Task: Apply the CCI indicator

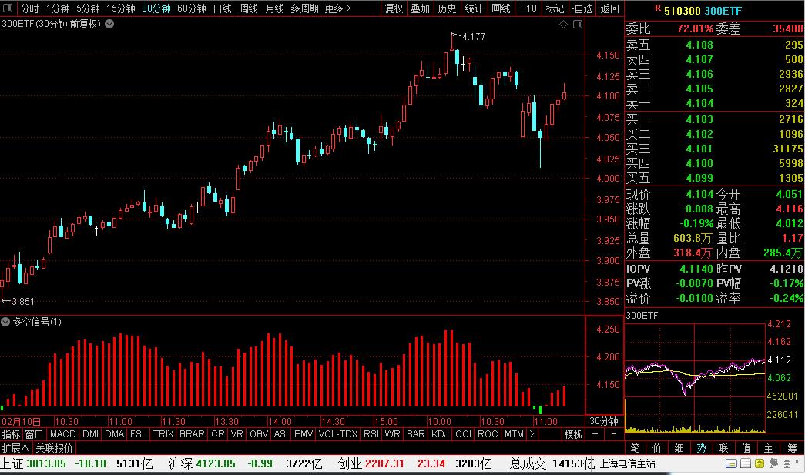Action: click(463, 434)
